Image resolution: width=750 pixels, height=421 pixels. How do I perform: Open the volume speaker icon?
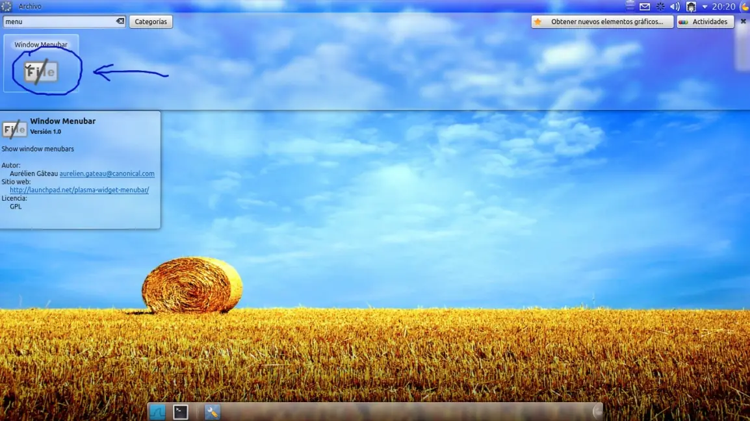point(675,6)
